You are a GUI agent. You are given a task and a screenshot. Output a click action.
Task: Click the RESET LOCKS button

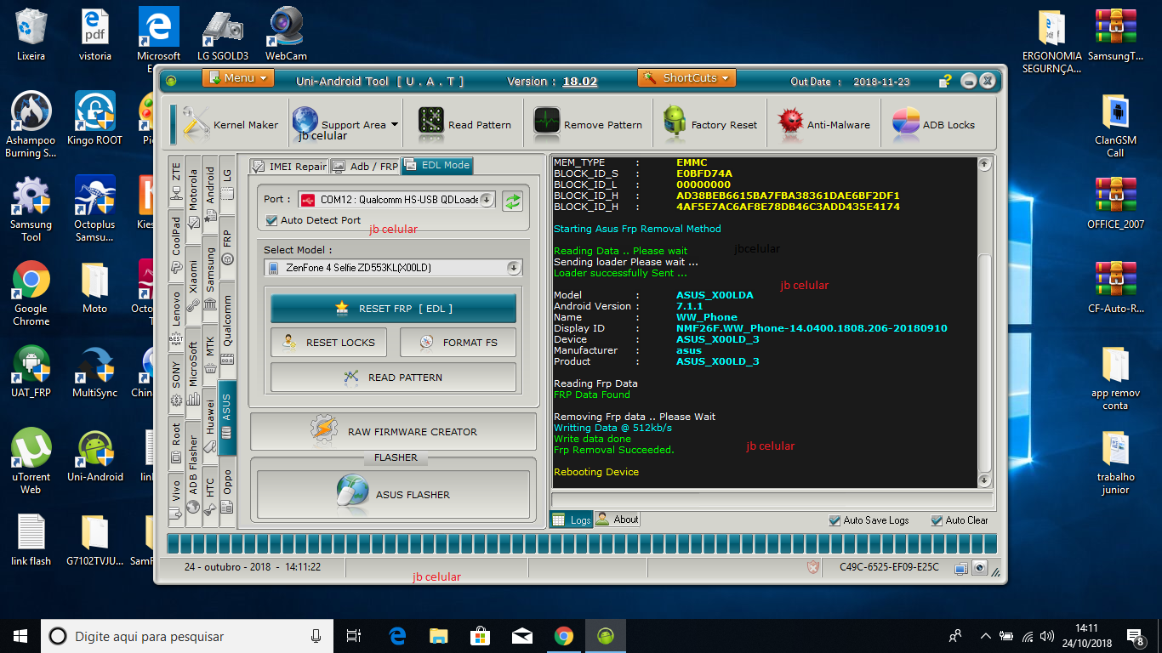coord(328,343)
